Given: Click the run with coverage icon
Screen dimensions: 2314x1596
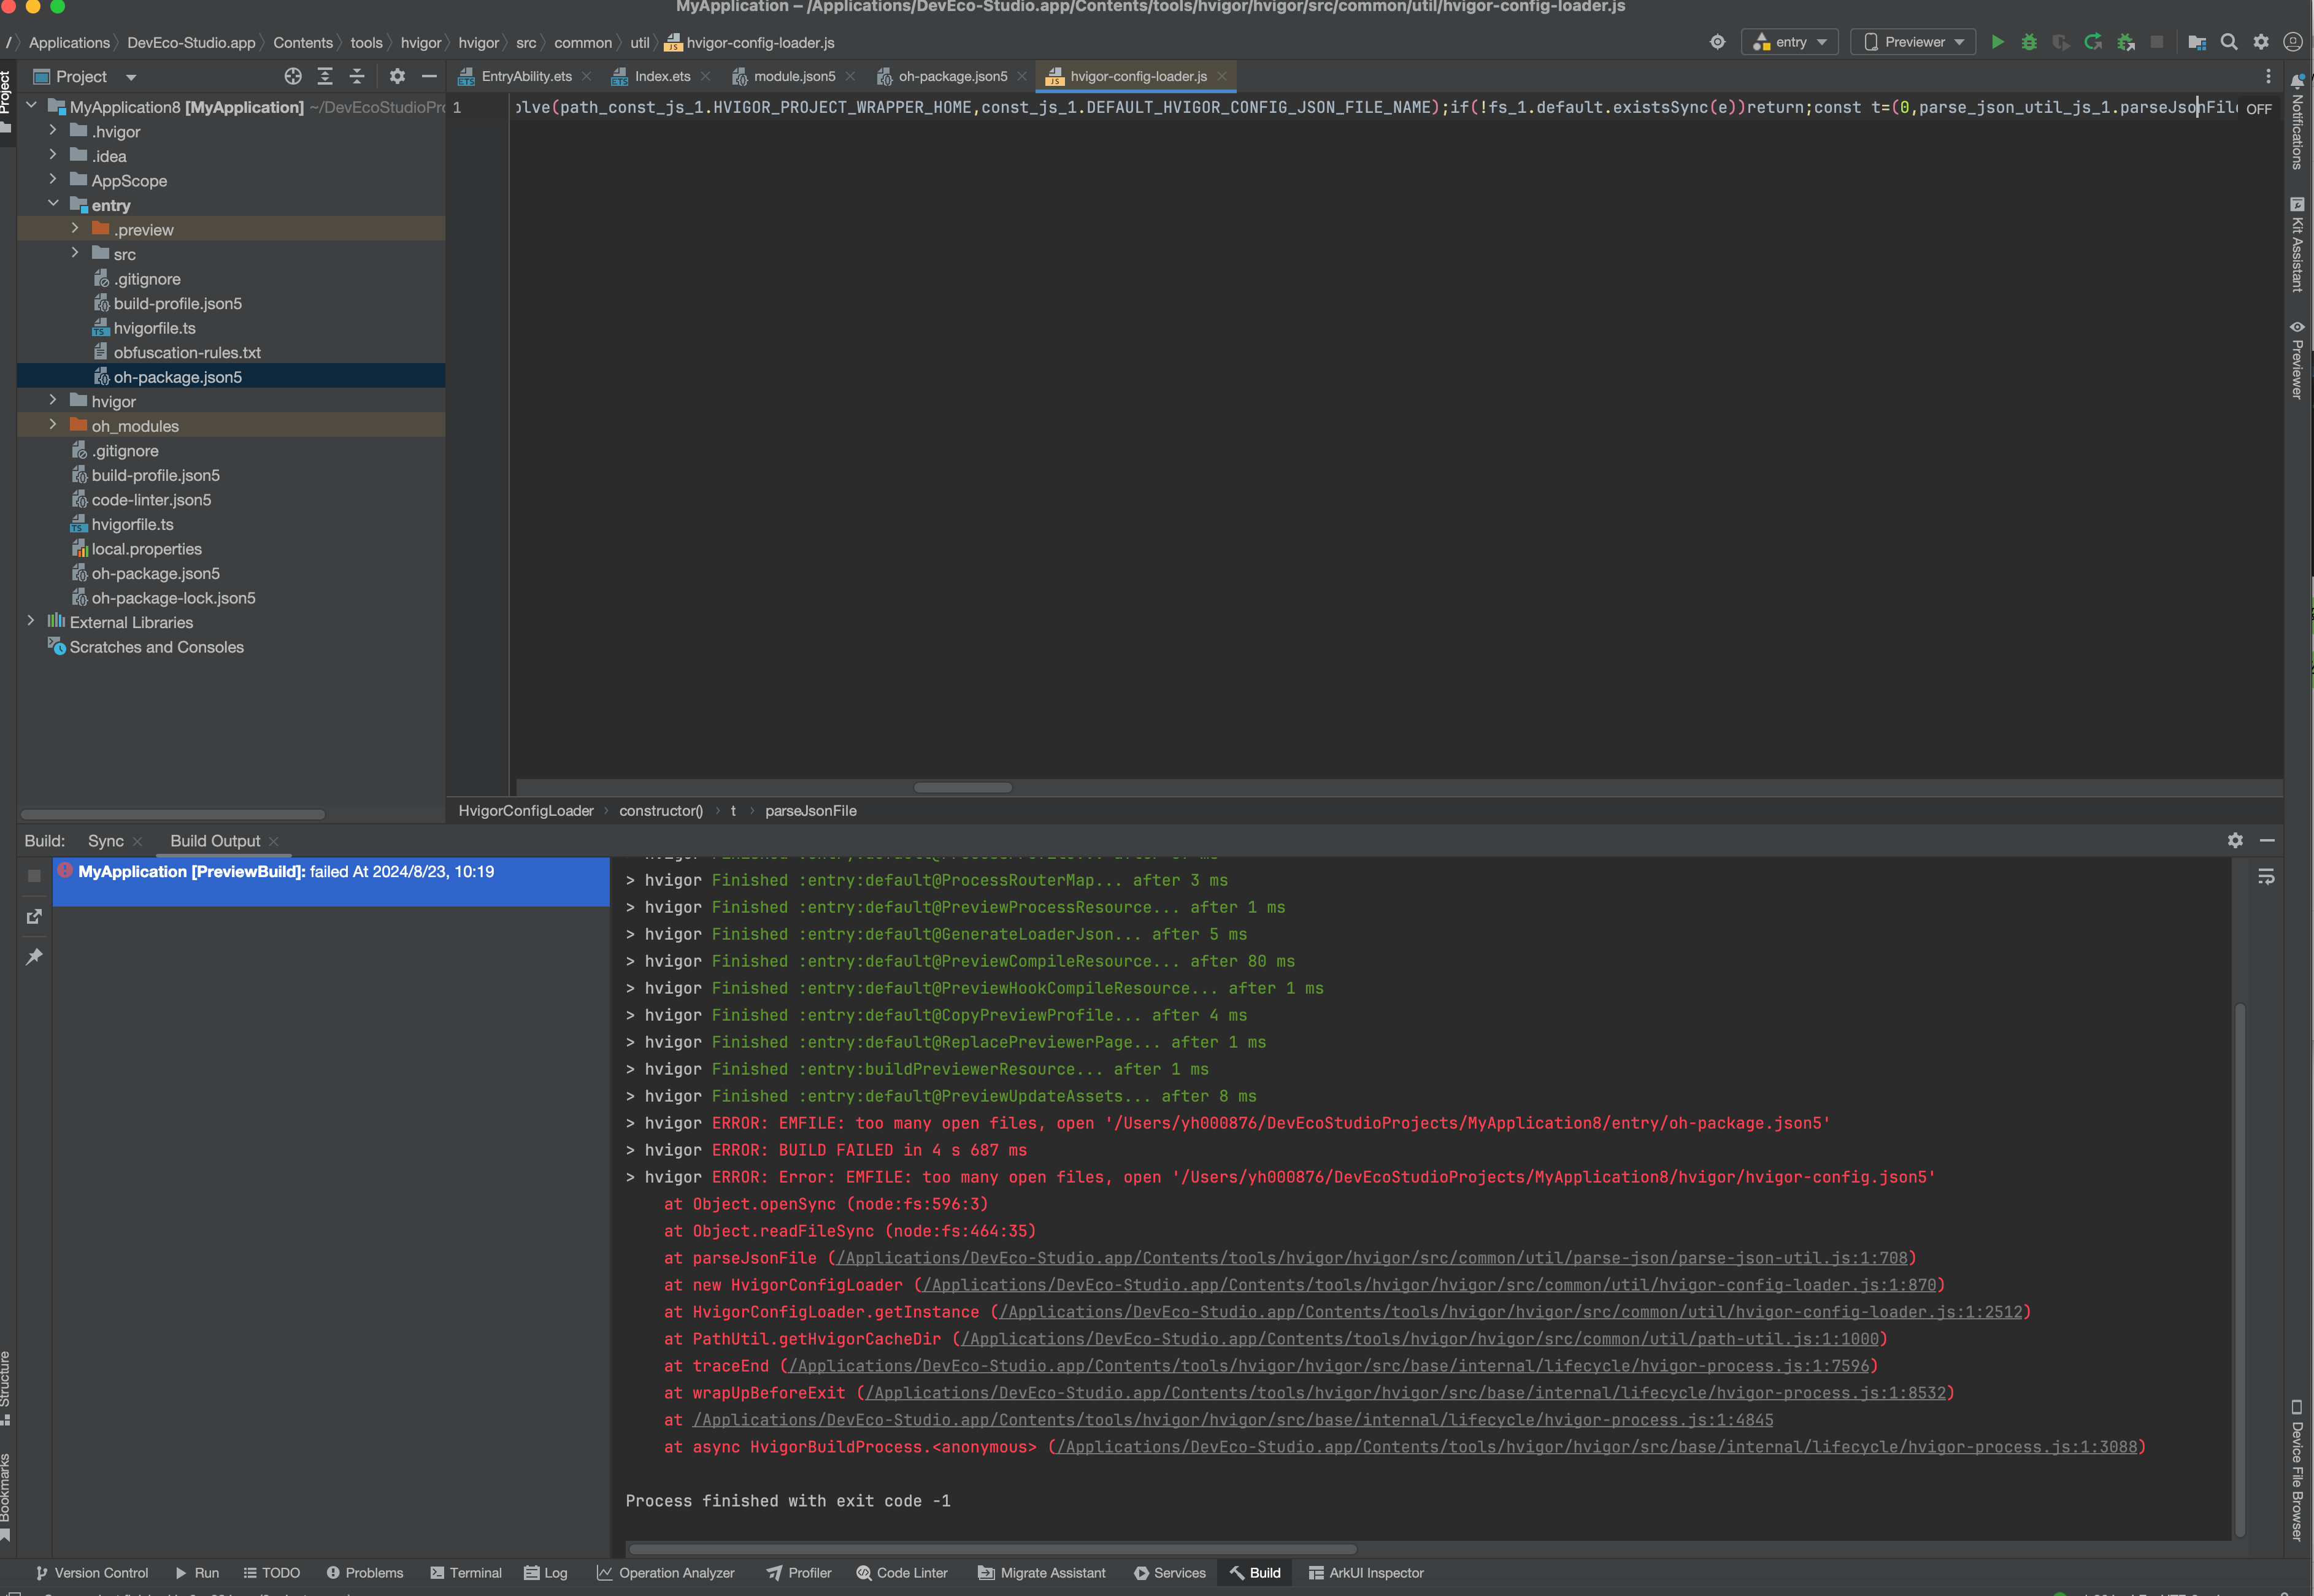Looking at the screenshot, I should point(2061,42).
